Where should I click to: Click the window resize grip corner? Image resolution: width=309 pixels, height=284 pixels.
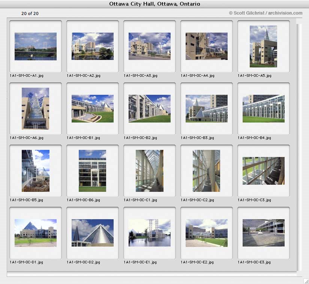coord(306,281)
